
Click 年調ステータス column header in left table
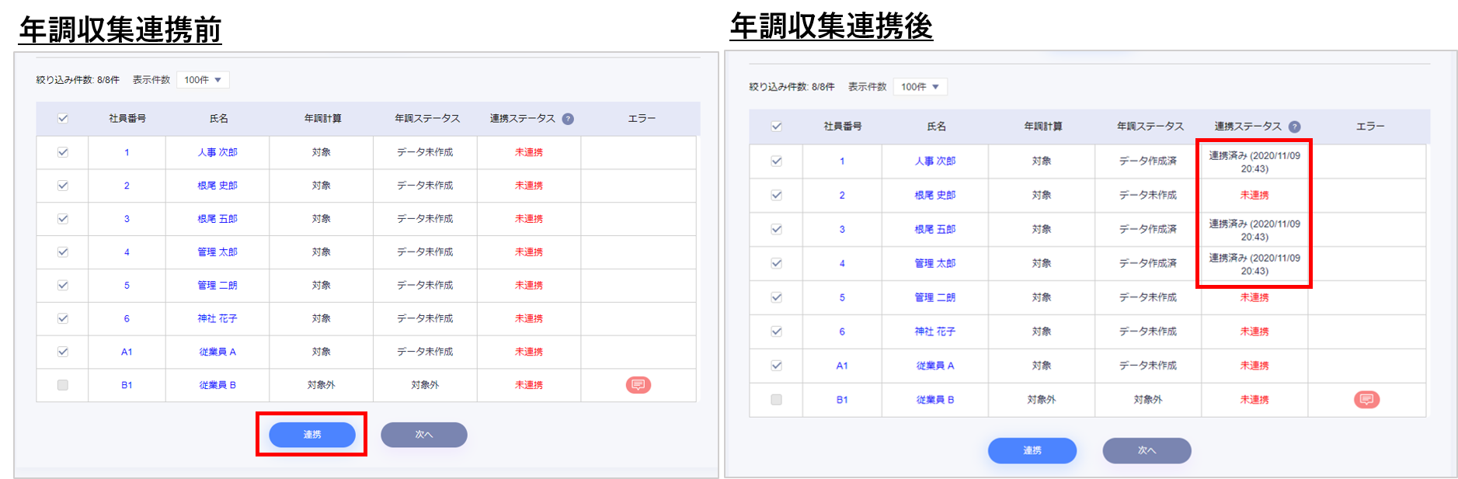pyautogui.click(x=427, y=119)
